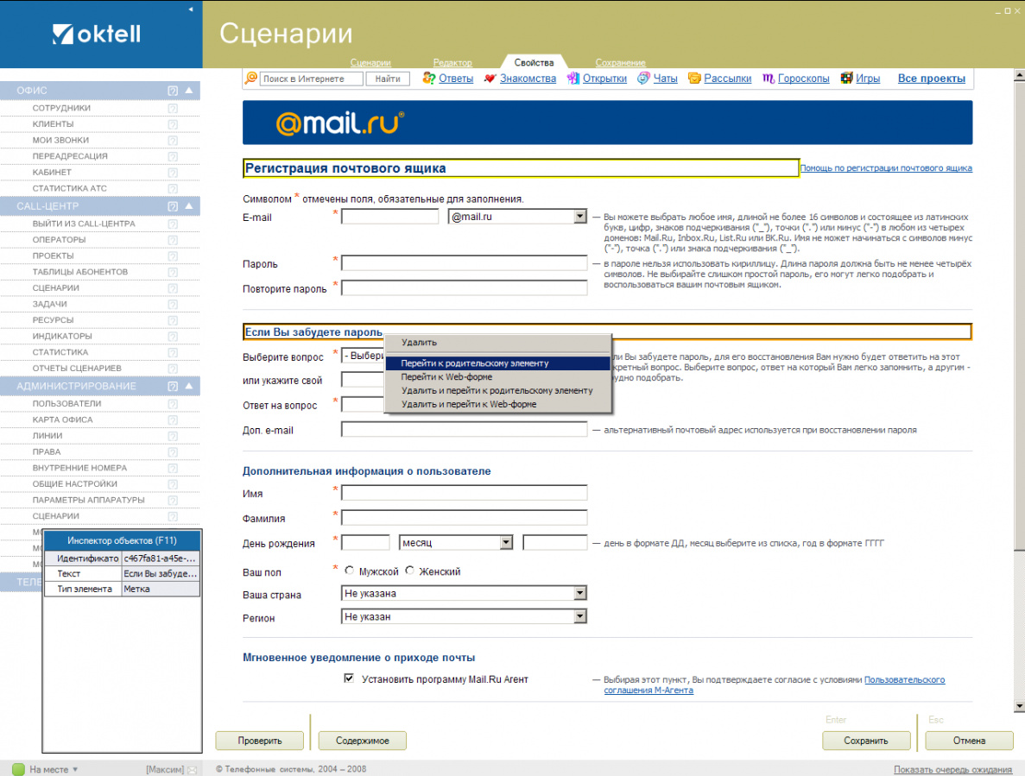The height and width of the screenshot is (776, 1025).
Task: Click the vertical scrollbar down arrow
Action: (x=1019, y=705)
